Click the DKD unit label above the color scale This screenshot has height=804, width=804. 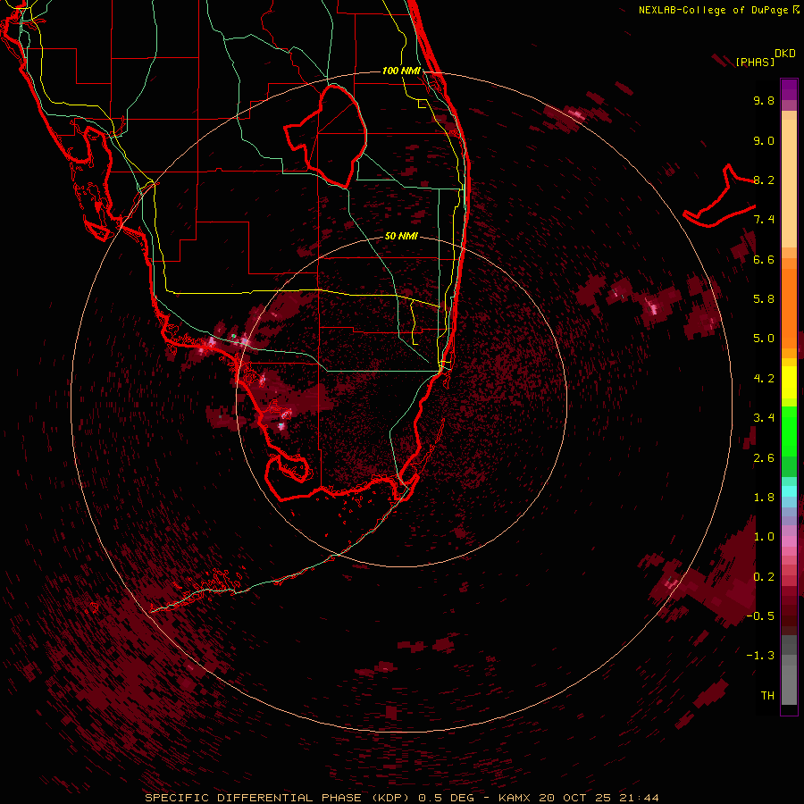pyautogui.click(x=785, y=54)
